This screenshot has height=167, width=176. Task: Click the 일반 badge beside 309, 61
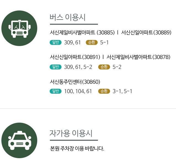pos(55,42)
